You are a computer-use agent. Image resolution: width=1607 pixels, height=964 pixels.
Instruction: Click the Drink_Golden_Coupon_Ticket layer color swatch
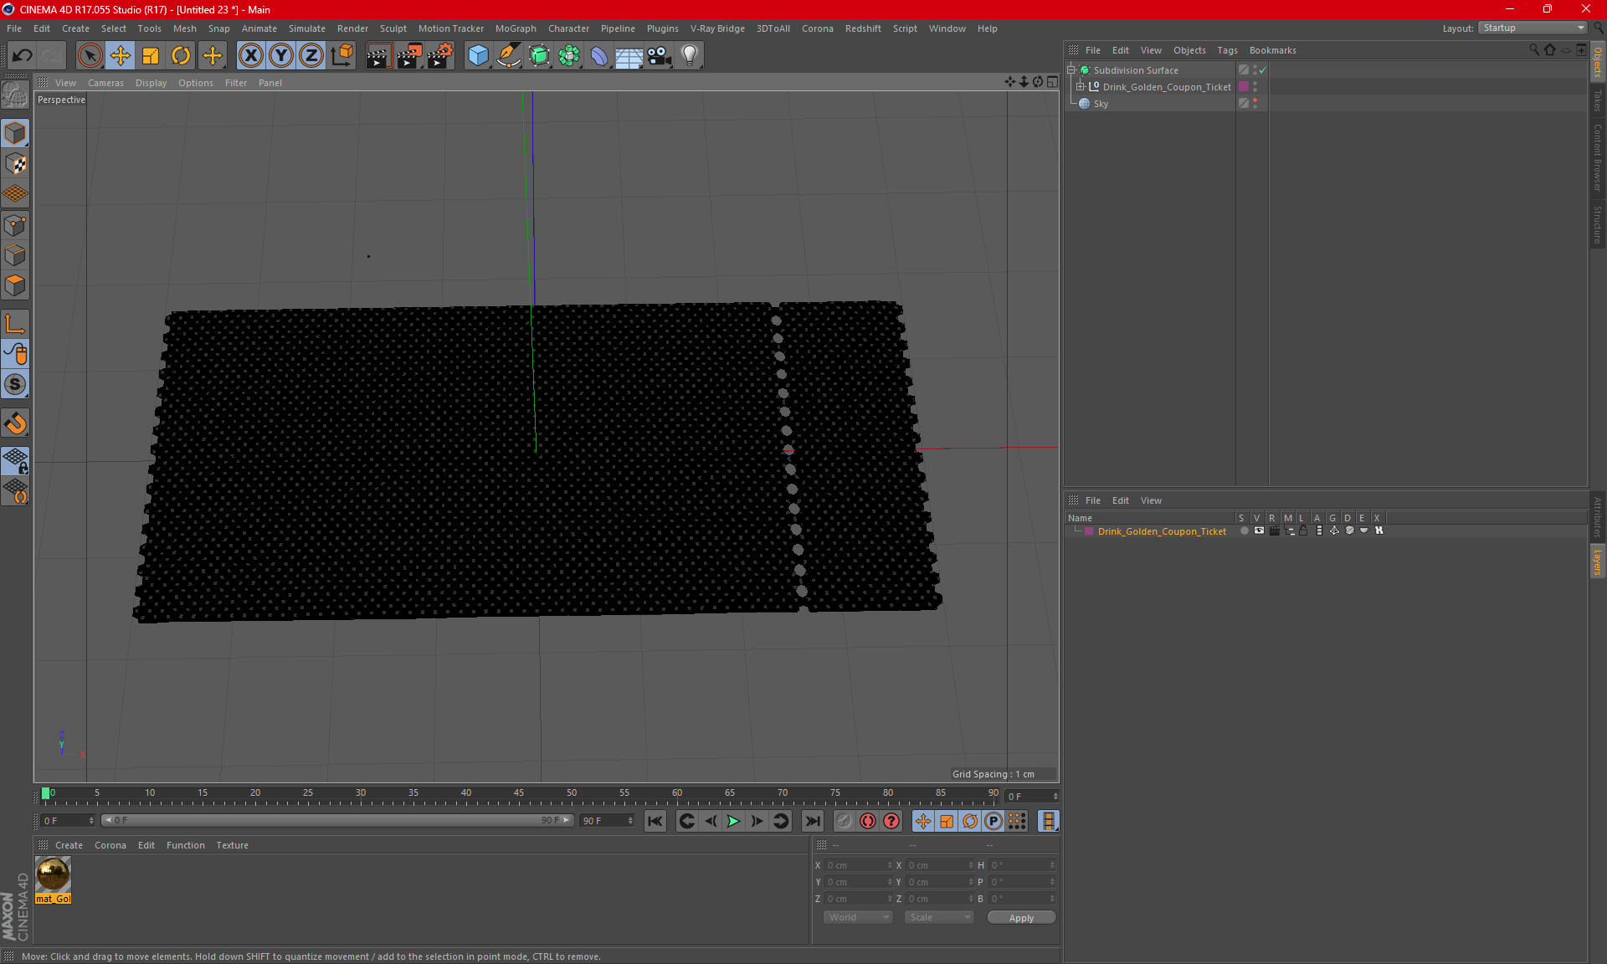1089,531
